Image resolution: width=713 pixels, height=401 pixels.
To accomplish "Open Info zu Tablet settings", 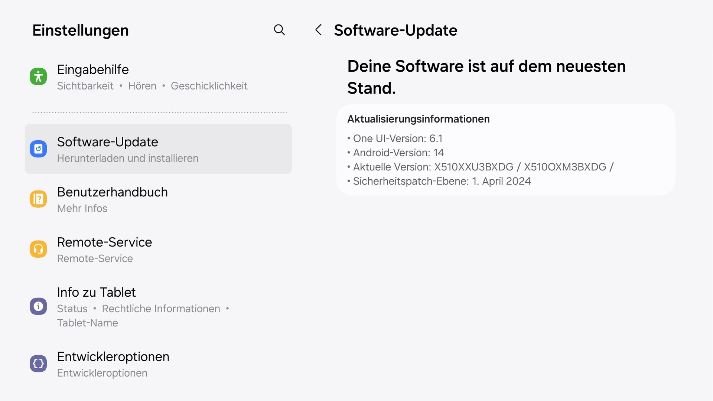I will coord(97,292).
